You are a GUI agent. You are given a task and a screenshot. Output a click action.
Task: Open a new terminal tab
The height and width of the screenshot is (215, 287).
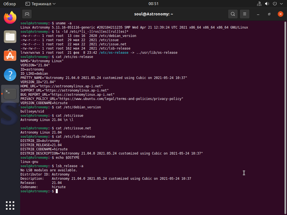pyautogui.click(x=27, y=14)
